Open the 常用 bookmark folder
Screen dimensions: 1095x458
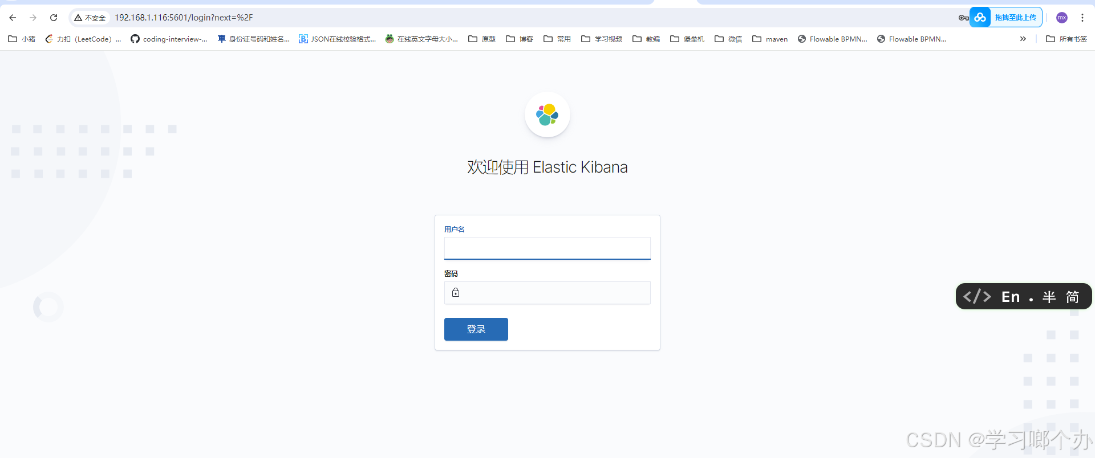tap(557, 39)
